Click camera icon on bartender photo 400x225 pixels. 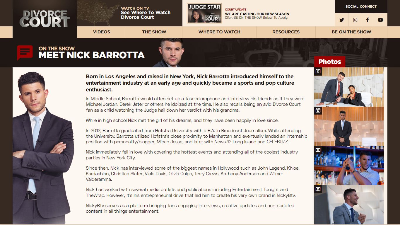tap(318, 150)
